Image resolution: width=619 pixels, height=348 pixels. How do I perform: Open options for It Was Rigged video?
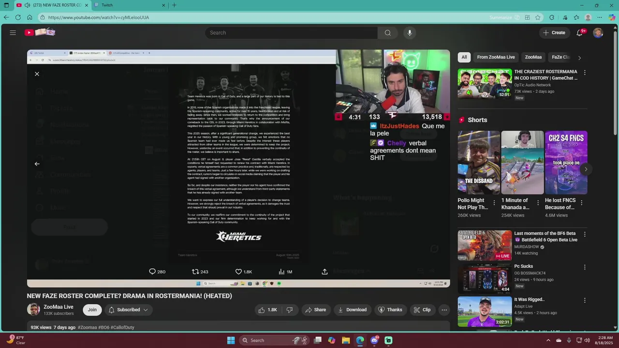tap(585, 300)
